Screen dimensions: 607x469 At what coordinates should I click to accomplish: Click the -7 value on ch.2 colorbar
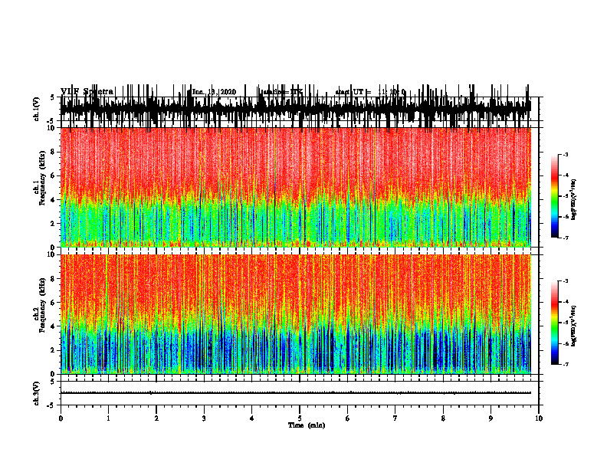pyautogui.click(x=565, y=365)
